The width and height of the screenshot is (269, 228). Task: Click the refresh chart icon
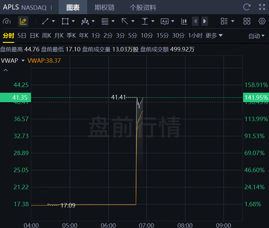(247, 7)
